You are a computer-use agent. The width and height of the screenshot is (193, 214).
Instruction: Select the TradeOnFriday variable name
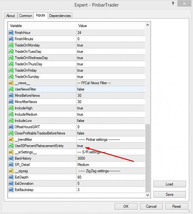point(26,70)
